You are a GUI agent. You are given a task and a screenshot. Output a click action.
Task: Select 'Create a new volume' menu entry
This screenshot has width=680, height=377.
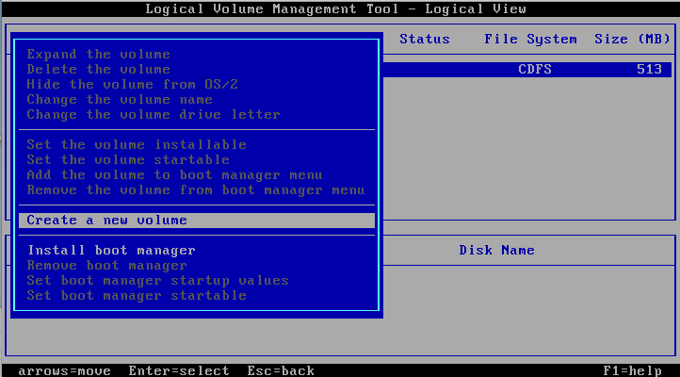click(107, 221)
